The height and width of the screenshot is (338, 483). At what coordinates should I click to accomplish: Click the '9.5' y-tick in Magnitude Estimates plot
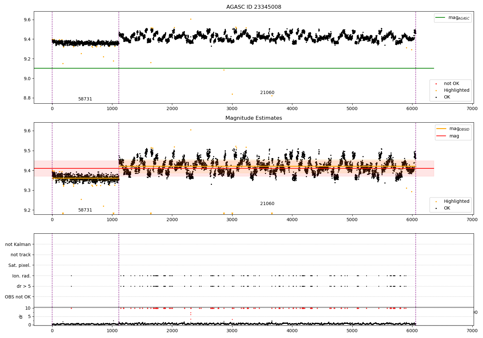tap(27, 151)
